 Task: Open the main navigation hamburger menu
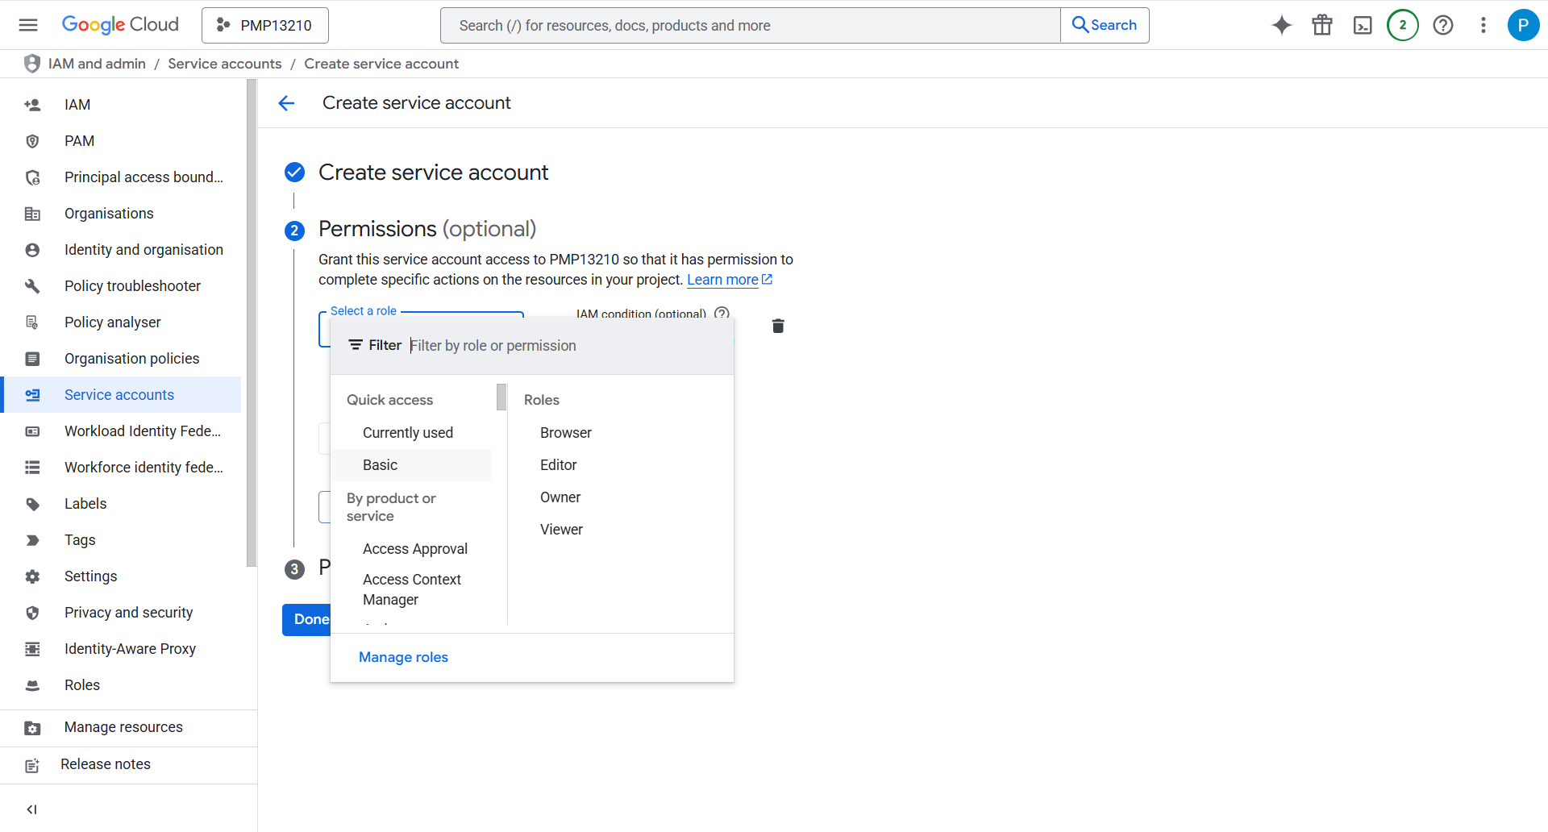28,25
